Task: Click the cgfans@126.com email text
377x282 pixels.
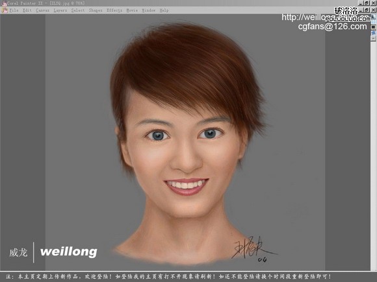Action: pos(332,27)
